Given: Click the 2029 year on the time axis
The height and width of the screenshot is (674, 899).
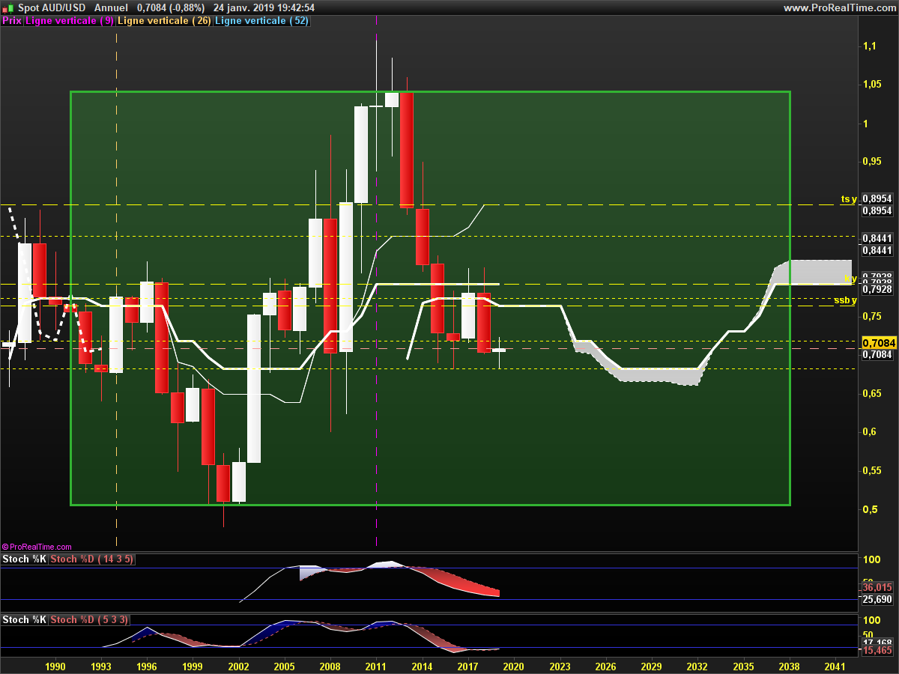Looking at the screenshot, I should point(651,667).
